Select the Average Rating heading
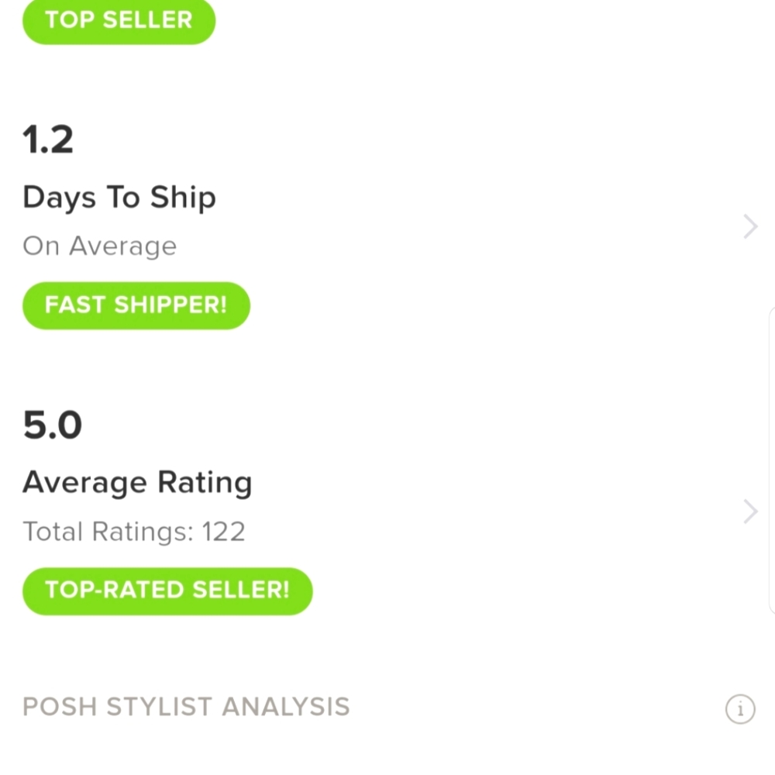This screenshot has width=775, height=775. click(137, 482)
